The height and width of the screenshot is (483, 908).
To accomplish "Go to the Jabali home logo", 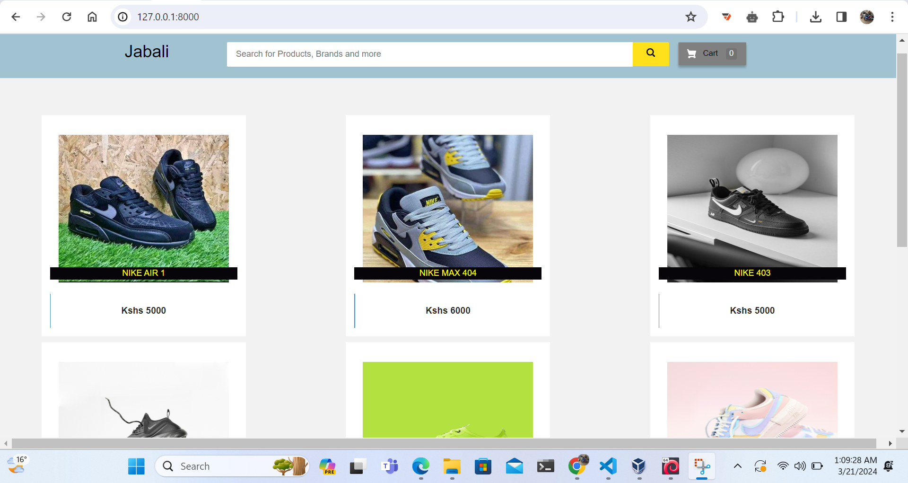I will [x=147, y=52].
